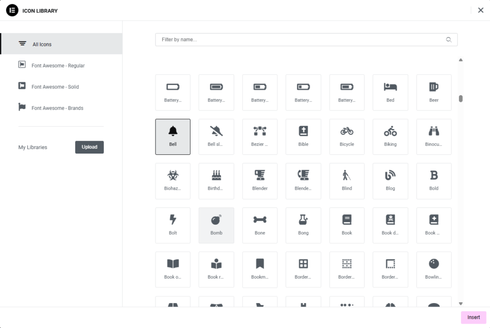Select the Biohazard icon tile
The width and height of the screenshot is (490, 328).
click(x=173, y=181)
